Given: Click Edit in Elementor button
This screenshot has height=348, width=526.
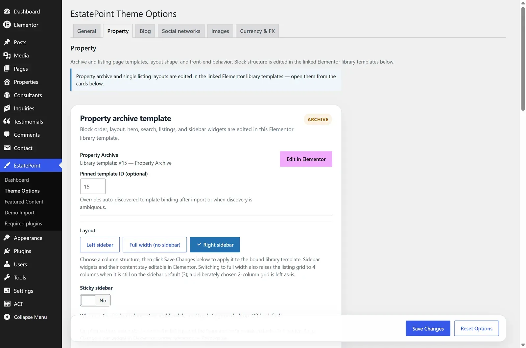Looking at the screenshot, I should click(x=306, y=159).
